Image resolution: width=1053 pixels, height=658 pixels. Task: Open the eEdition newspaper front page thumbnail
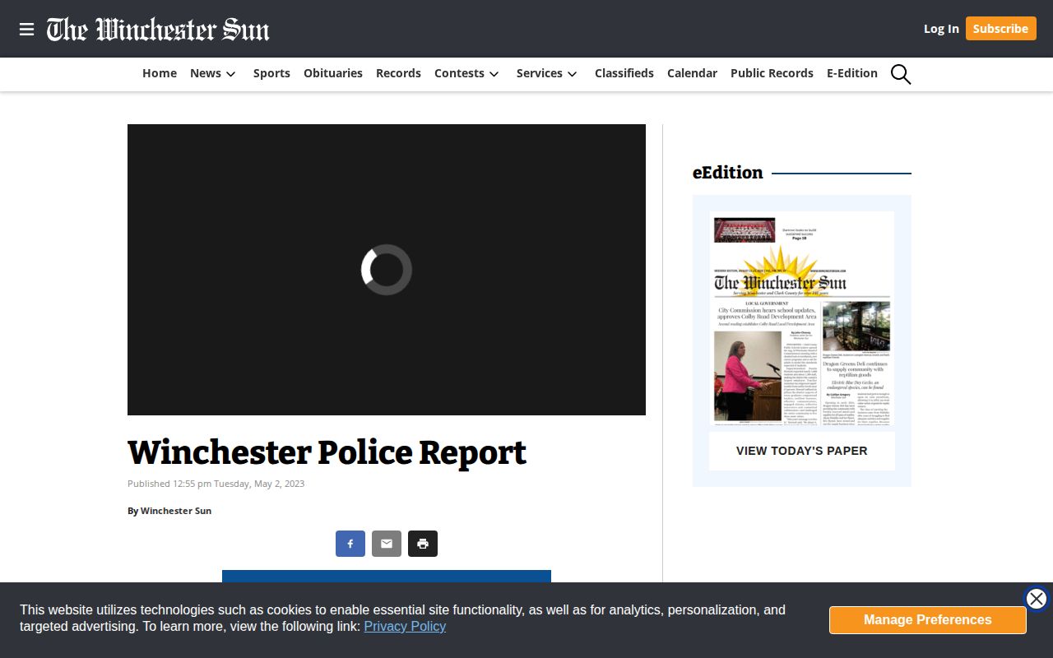pos(802,318)
